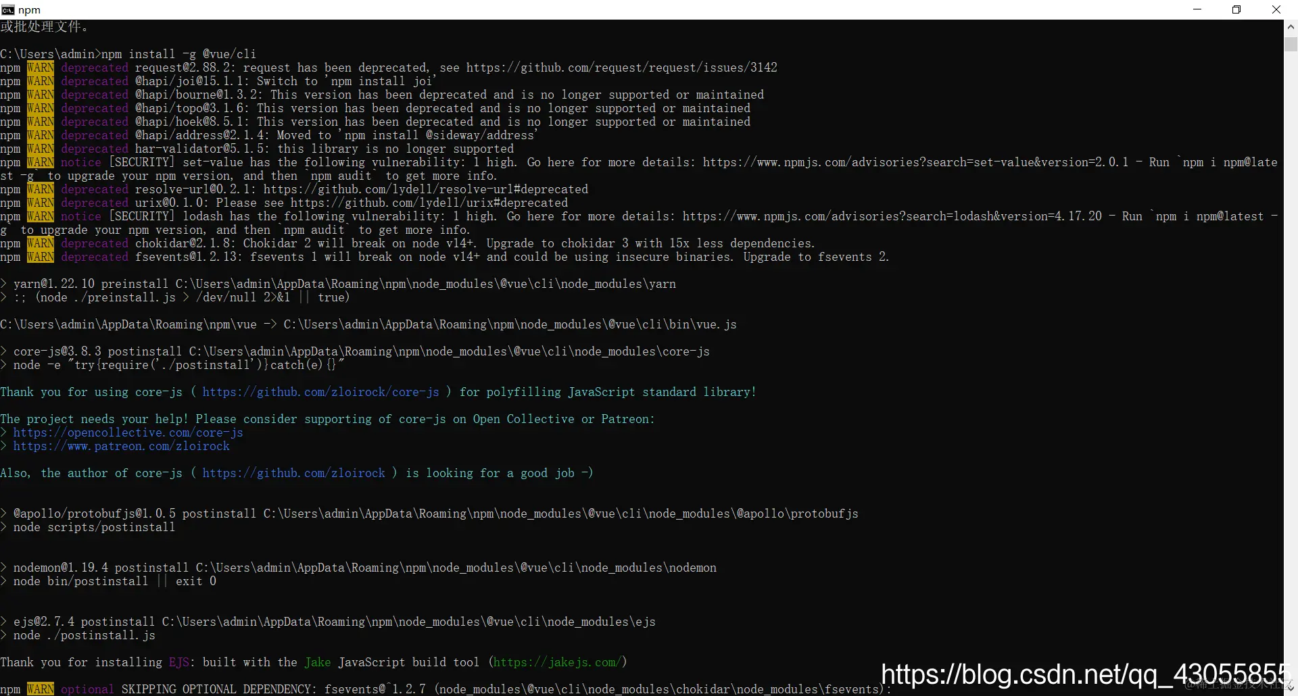The height and width of the screenshot is (696, 1298).
Task: Click the scrollbar down arrow
Action: pos(1291,689)
